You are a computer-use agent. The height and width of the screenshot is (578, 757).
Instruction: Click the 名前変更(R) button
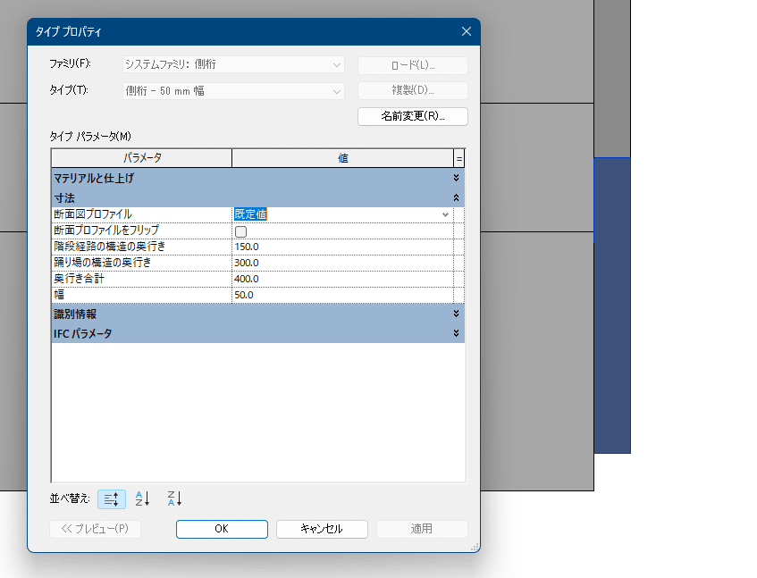pos(412,116)
